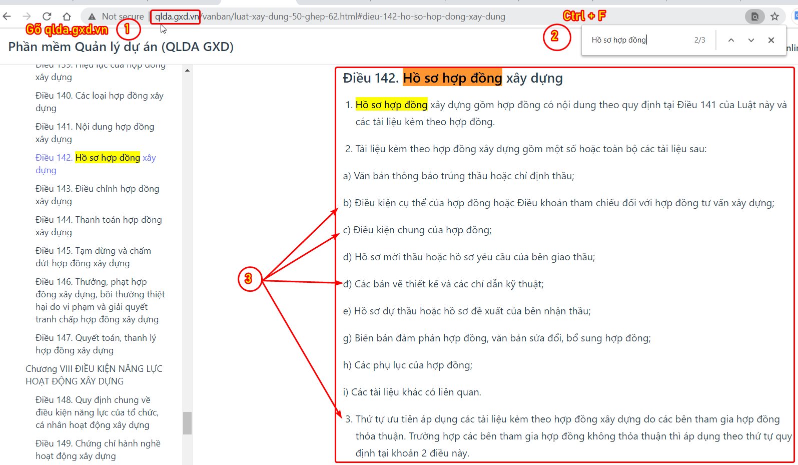Image resolution: width=798 pixels, height=465 pixels.
Task: Click the search lens icon in address bar
Action: [754, 17]
